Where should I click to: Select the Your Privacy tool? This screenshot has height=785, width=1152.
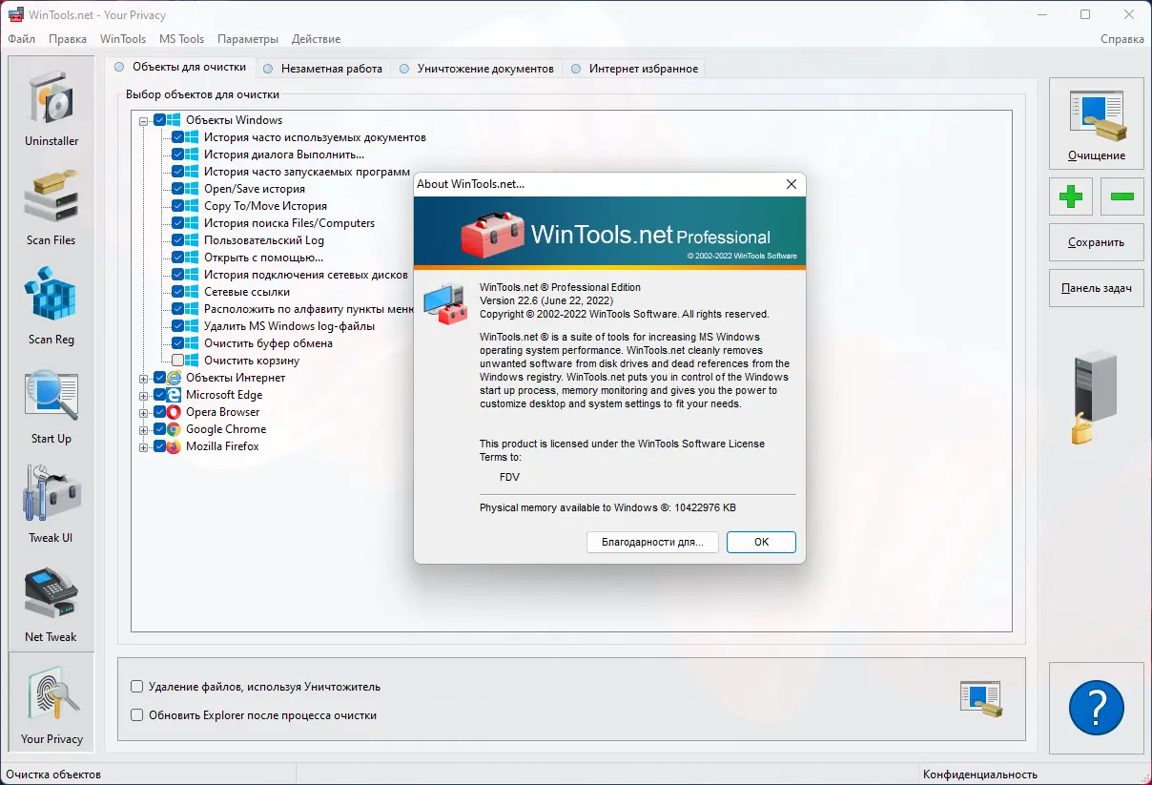point(51,702)
